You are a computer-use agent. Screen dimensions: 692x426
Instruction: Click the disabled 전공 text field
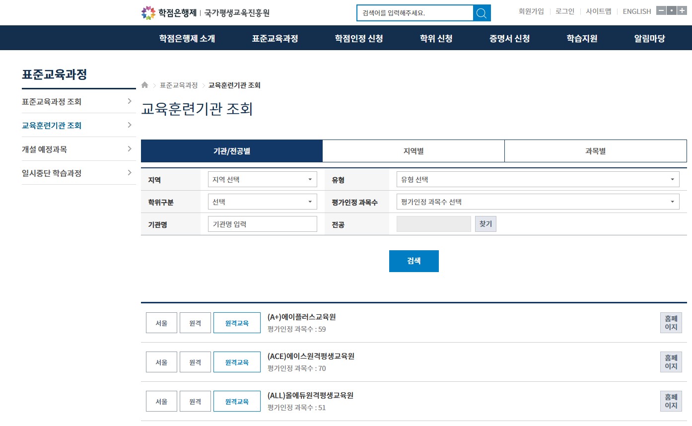pos(434,224)
